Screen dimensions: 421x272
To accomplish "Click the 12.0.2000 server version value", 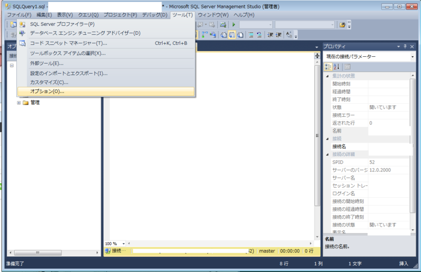I will pyautogui.click(x=380, y=170).
